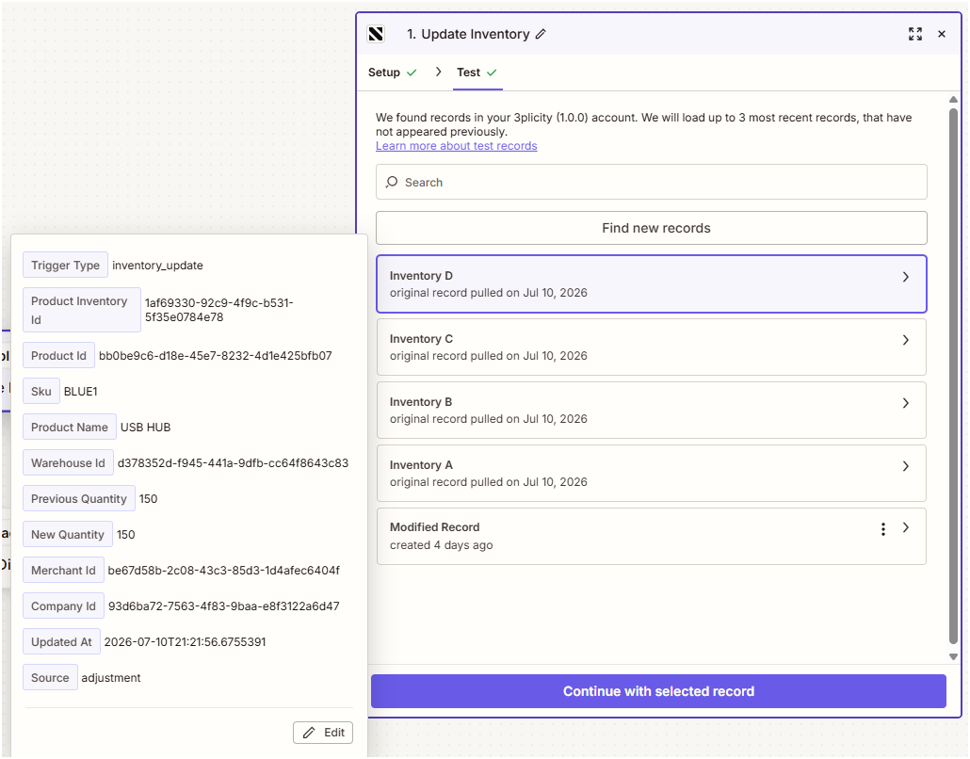Click the Product Id label
The height and width of the screenshot is (759, 970).
tap(58, 356)
